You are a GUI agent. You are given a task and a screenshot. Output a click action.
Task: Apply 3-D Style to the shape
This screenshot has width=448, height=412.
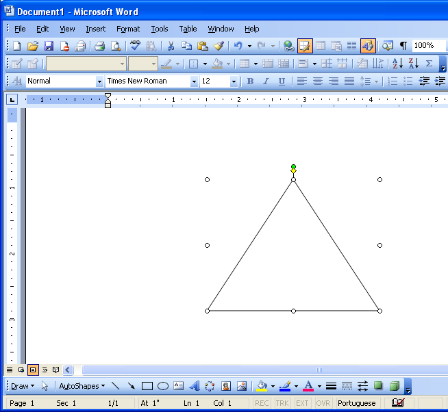pos(395,386)
